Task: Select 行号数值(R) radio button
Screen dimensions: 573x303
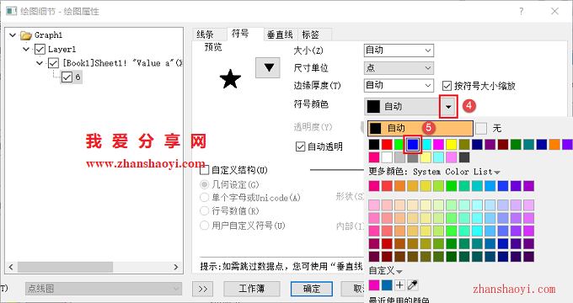Action: click(x=204, y=211)
